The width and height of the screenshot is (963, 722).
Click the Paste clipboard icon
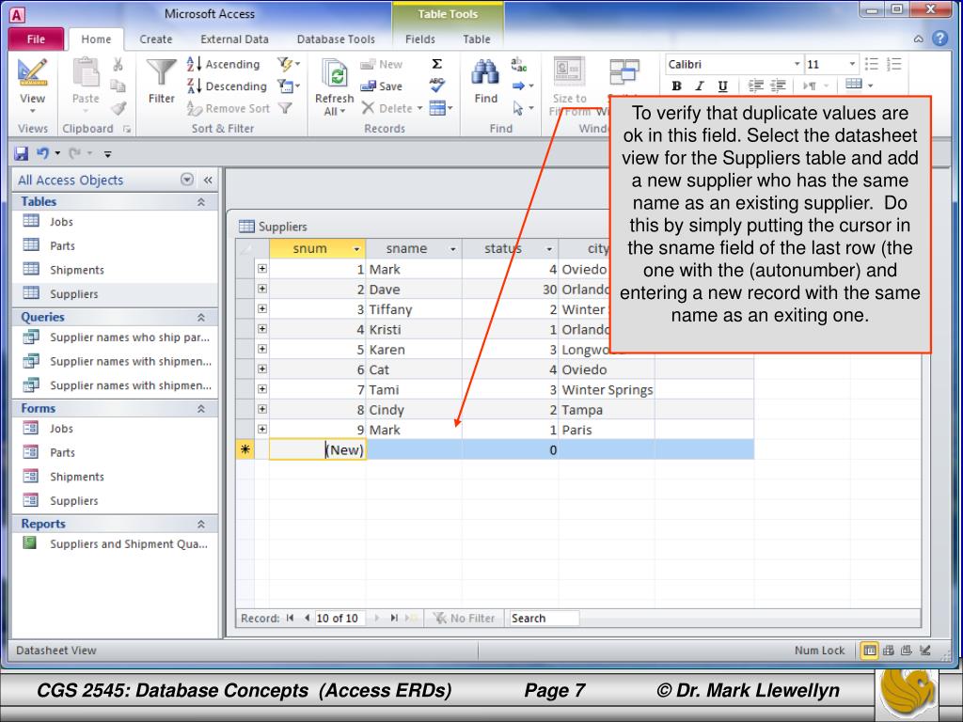tap(86, 73)
